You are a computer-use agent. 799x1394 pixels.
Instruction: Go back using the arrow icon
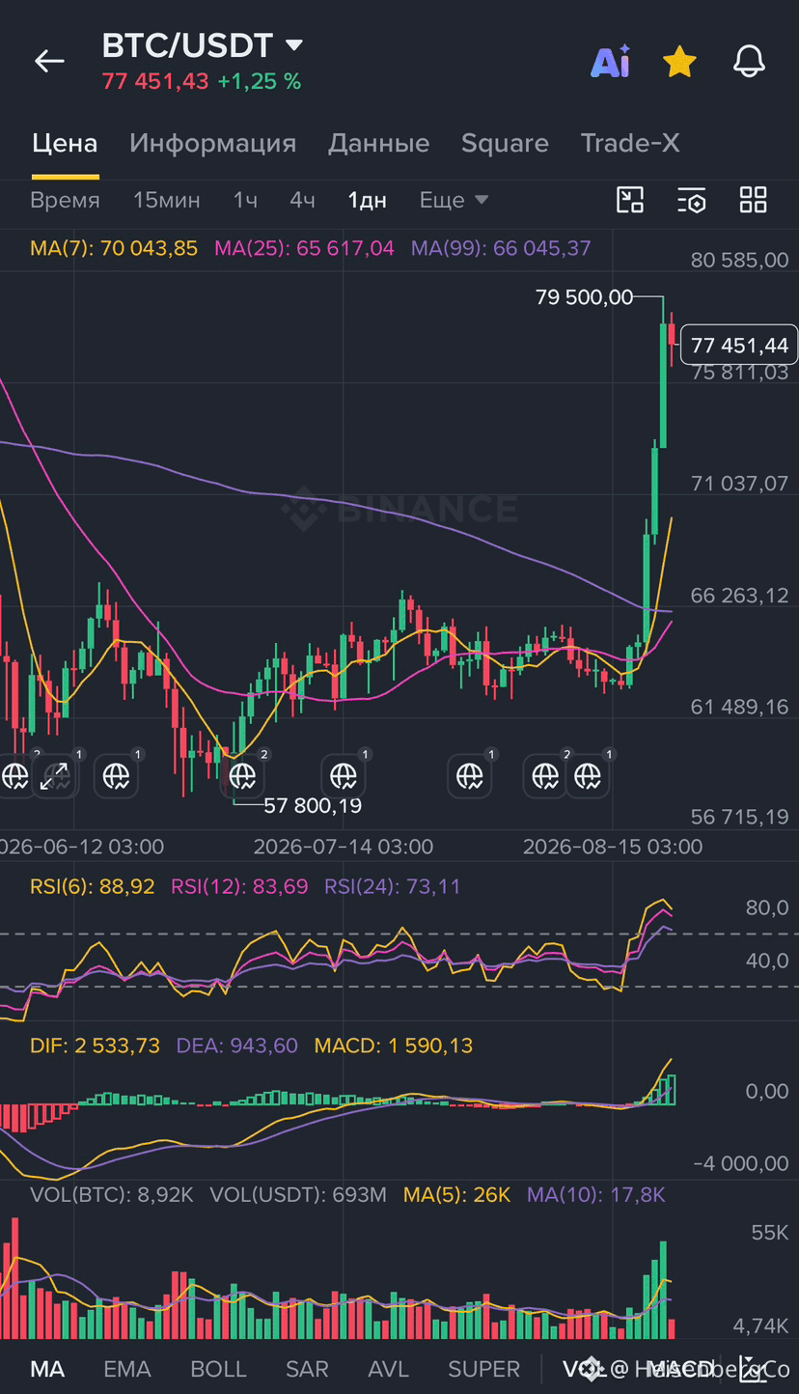(49, 62)
